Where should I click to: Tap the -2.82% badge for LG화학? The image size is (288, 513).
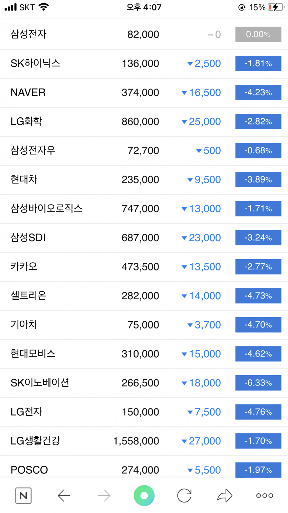258,121
